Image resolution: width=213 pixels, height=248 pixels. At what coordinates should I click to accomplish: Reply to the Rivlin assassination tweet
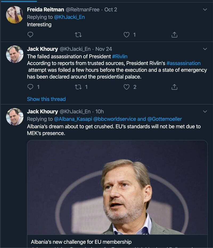point(30,87)
